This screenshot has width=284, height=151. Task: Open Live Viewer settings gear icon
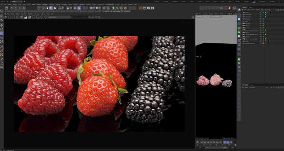coord(22,17)
